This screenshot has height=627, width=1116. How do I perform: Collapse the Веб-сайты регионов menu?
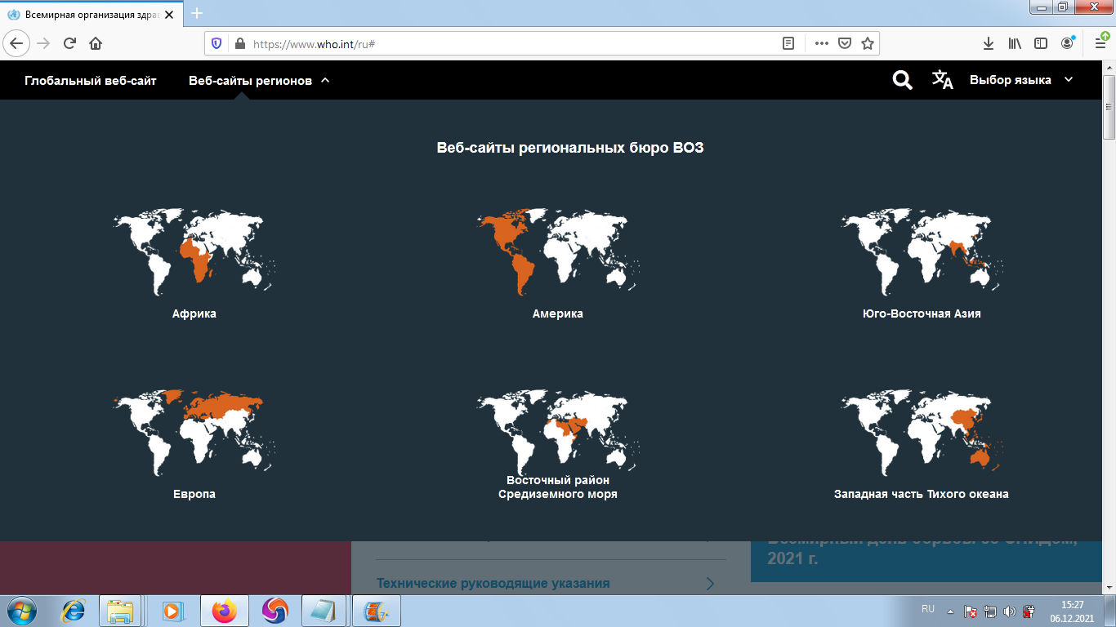tap(258, 81)
